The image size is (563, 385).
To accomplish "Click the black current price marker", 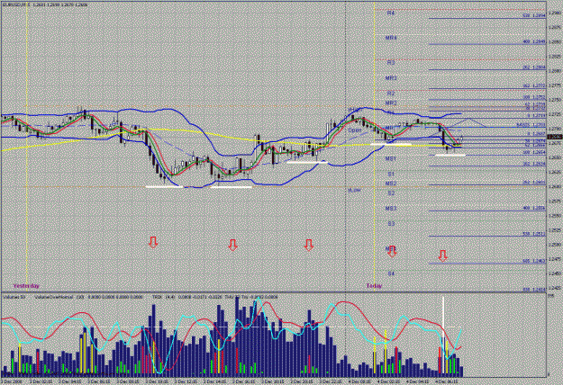I will point(554,137).
